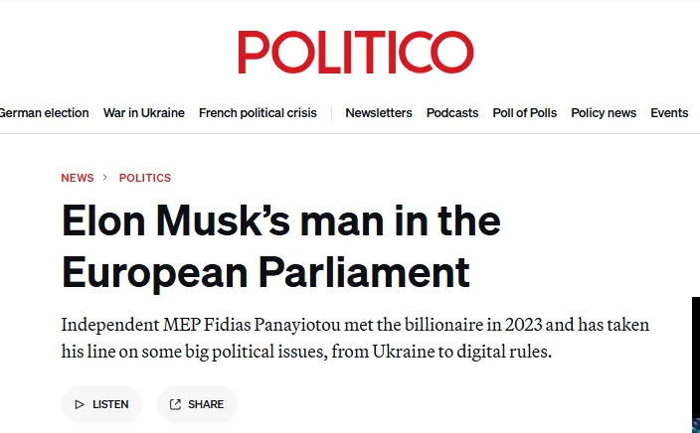Open War in Ukraine section

(x=144, y=113)
